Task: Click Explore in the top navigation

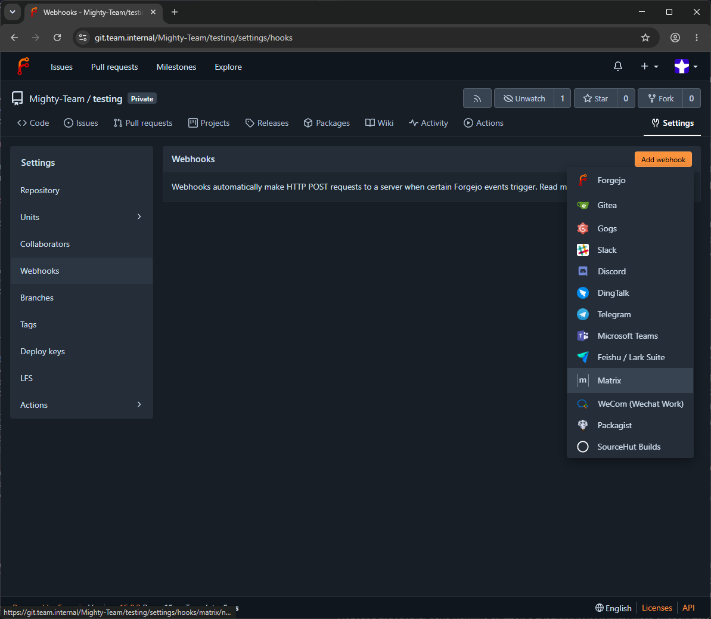Action: pos(228,67)
